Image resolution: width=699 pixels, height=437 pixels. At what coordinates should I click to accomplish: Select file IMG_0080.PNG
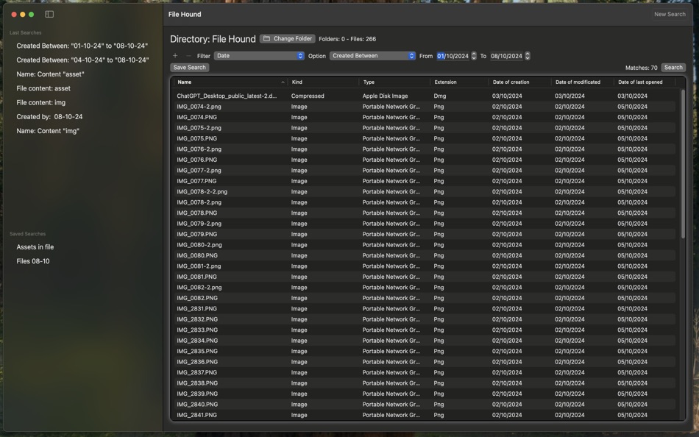(425, 255)
